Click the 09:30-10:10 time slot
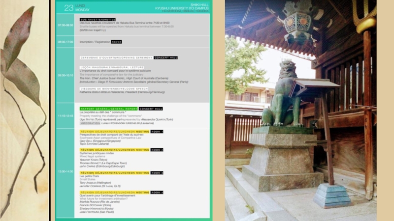394x221 pixels. [x=66, y=75]
